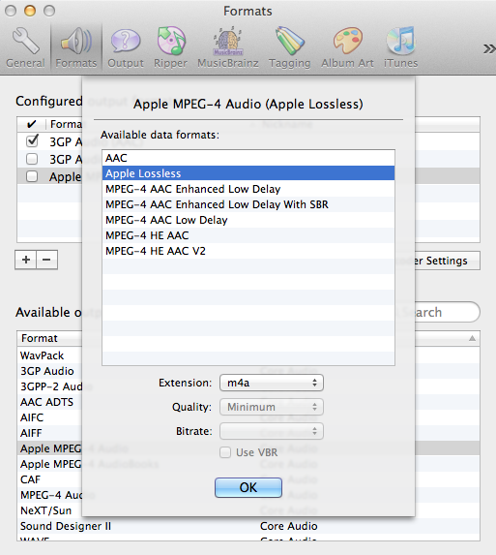Open the Tagging crayons icon
This screenshot has height=555, width=496.
coord(290,41)
